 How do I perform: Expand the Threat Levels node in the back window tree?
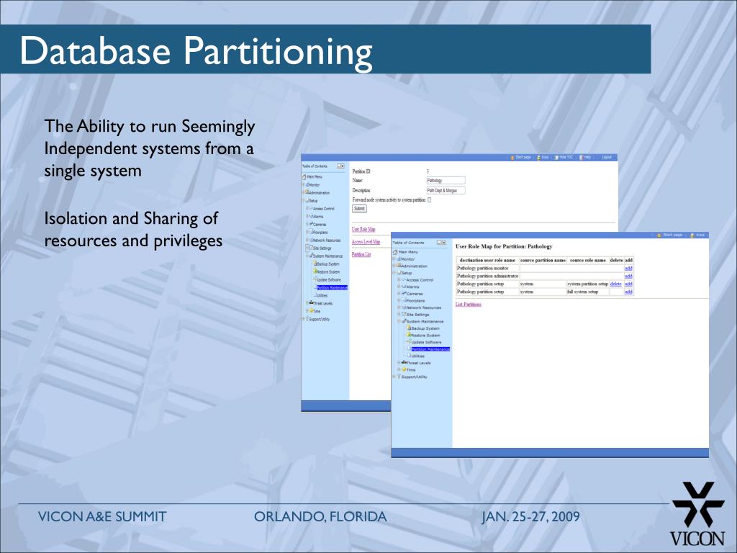[x=307, y=303]
